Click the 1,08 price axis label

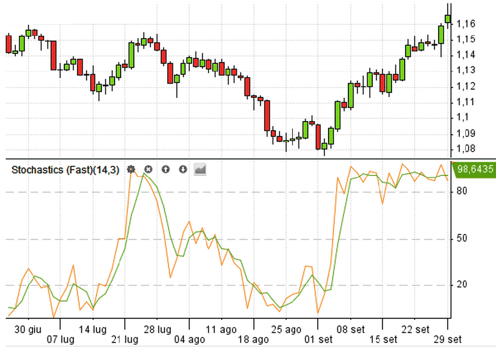click(465, 149)
